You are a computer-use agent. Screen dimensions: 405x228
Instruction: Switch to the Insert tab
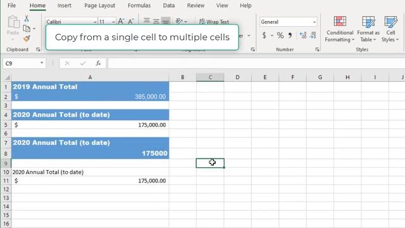click(x=65, y=6)
